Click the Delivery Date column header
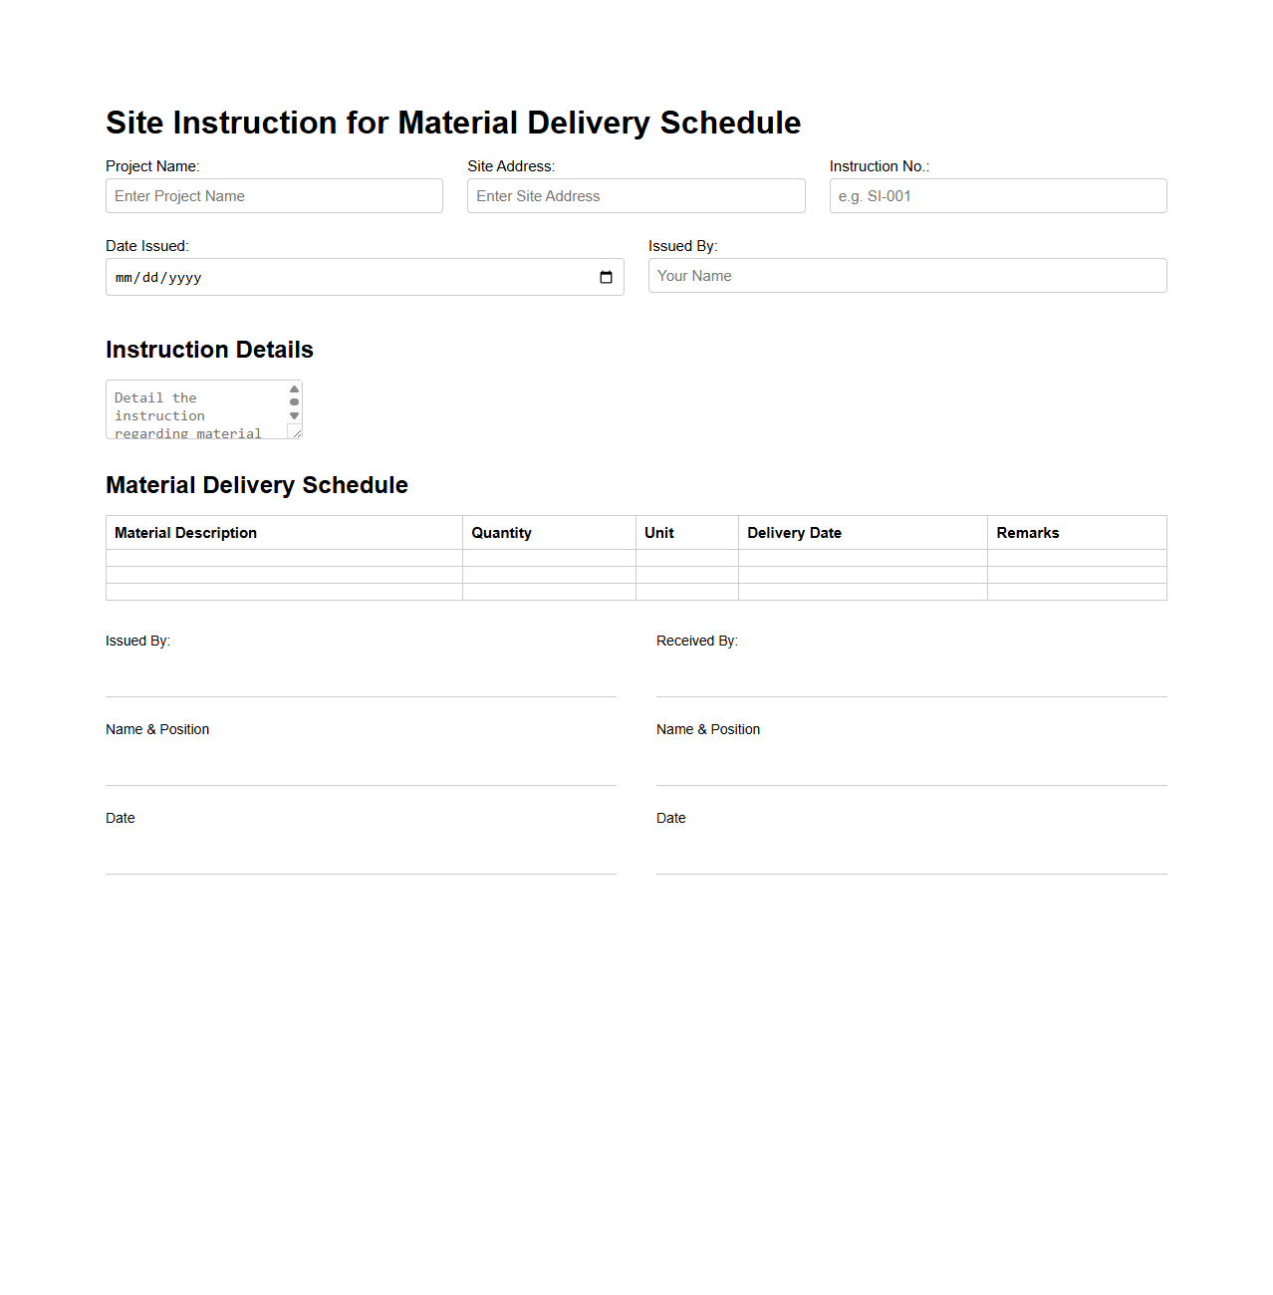1273x1295 pixels. click(x=794, y=532)
